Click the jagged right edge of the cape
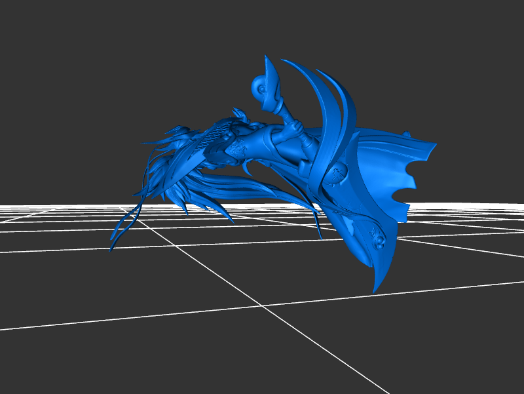This screenshot has width=524, height=394. click(413, 176)
